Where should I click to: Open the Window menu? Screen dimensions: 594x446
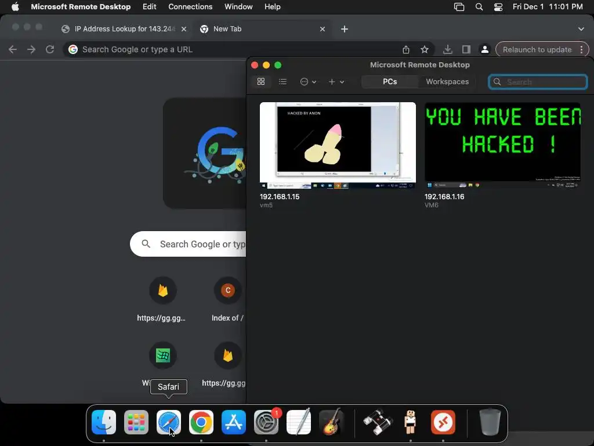238,7
